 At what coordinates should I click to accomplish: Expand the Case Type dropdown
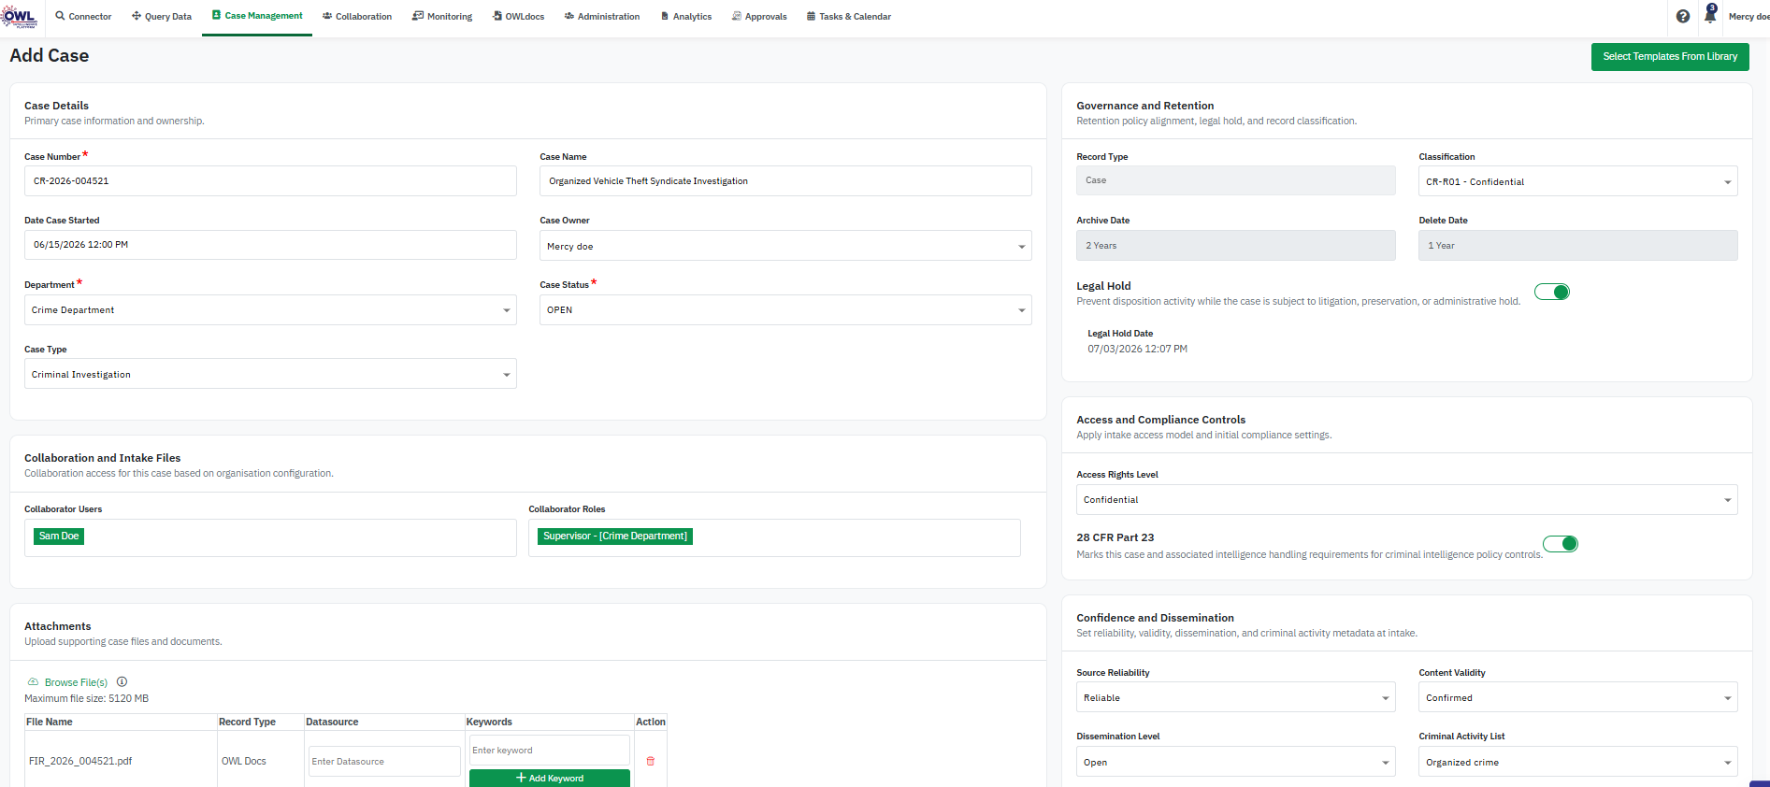270,374
